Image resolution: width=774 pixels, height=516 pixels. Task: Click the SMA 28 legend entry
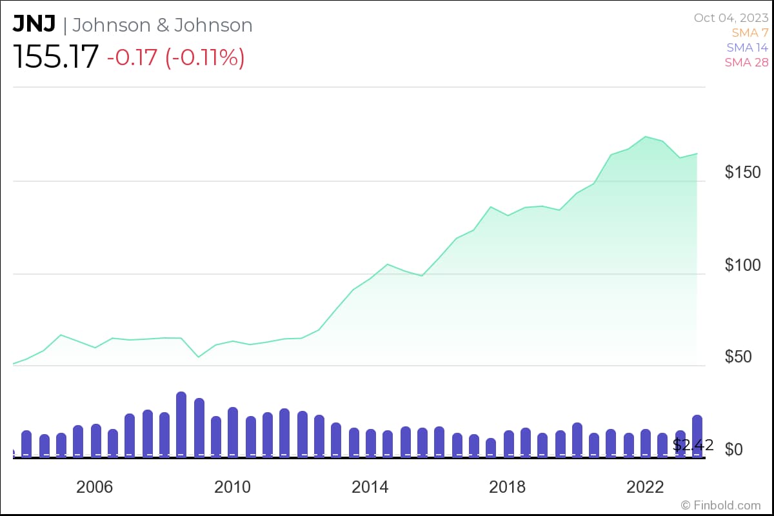[746, 63]
